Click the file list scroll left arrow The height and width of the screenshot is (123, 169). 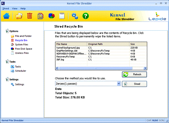(57, 68)
